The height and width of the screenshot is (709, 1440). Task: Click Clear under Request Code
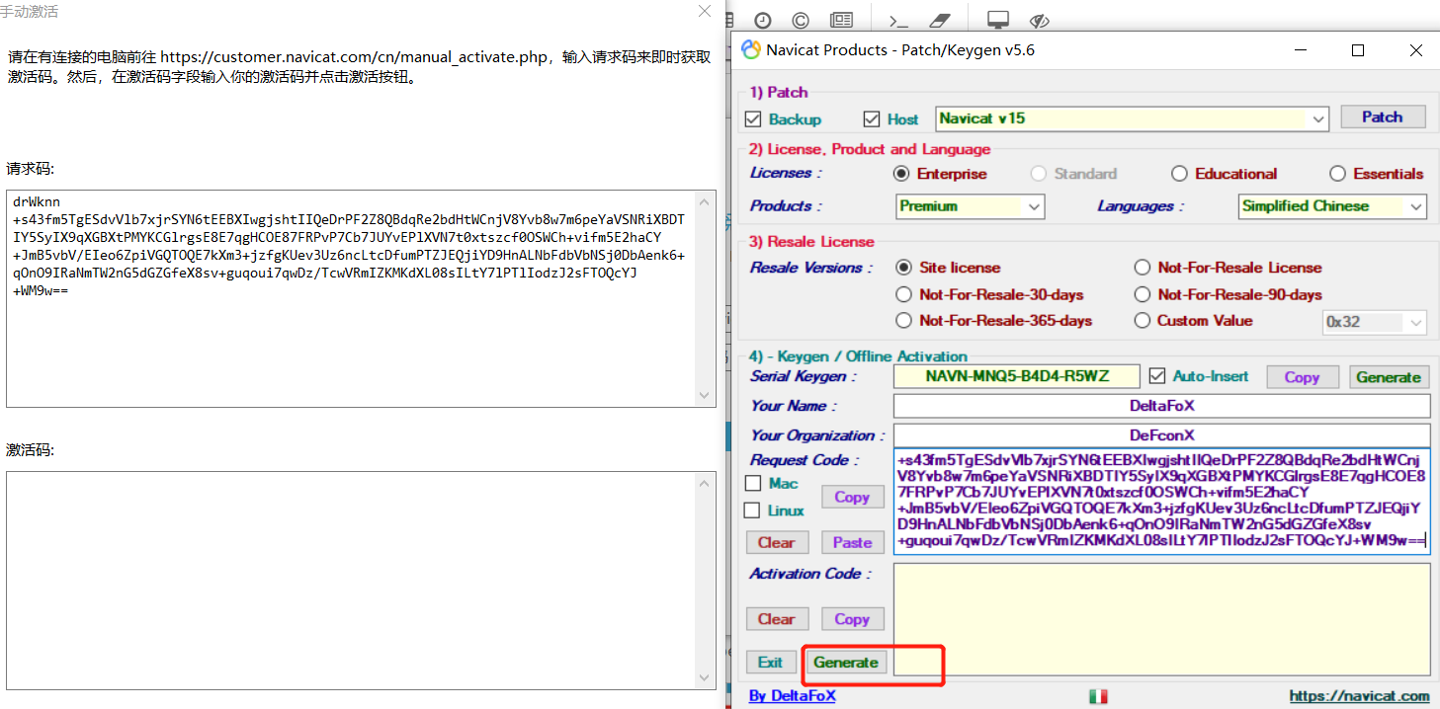776,542
